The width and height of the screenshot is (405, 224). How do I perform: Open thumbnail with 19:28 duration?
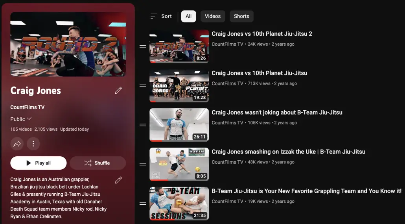click(x=179, y=85)
